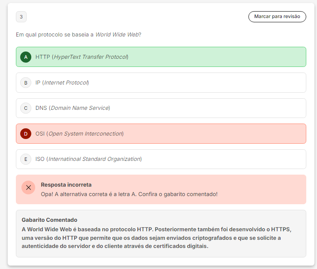
Task: Click the italic World Wide Web text in the question
Action: 117,35
